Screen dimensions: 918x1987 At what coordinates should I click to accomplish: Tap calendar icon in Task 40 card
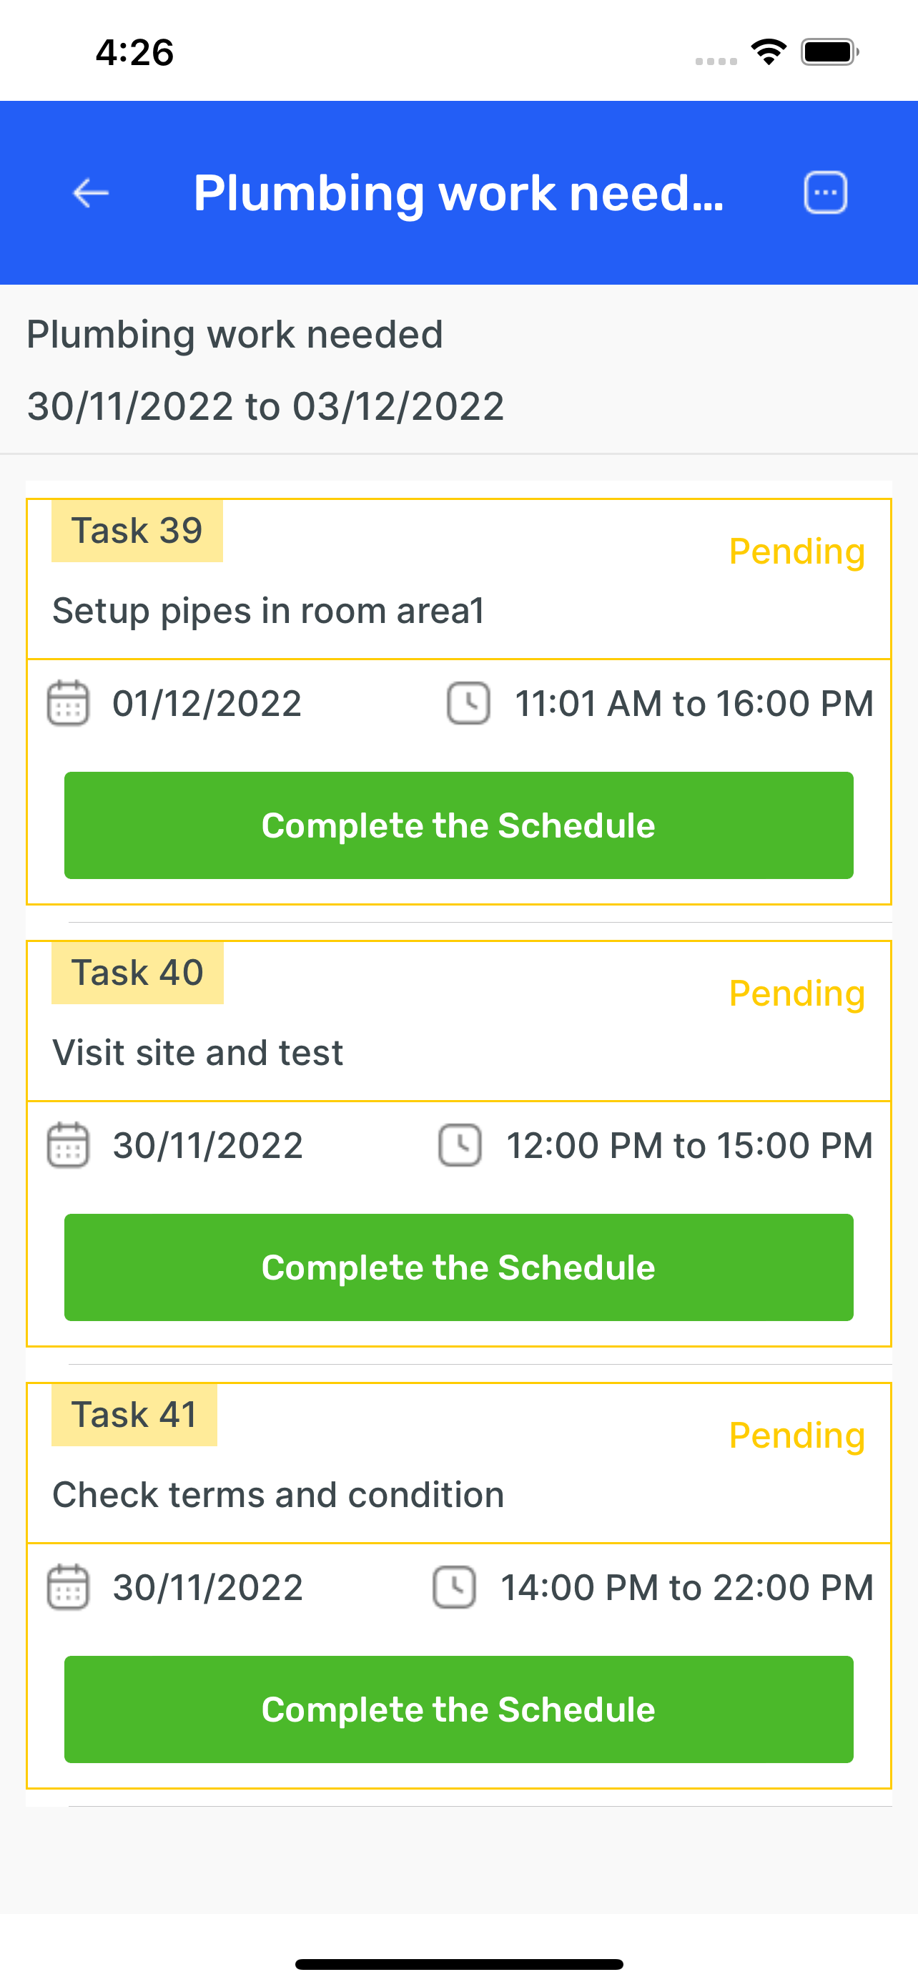point(69,1144)
